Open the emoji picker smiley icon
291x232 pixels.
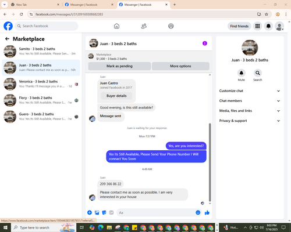(198, 213)
